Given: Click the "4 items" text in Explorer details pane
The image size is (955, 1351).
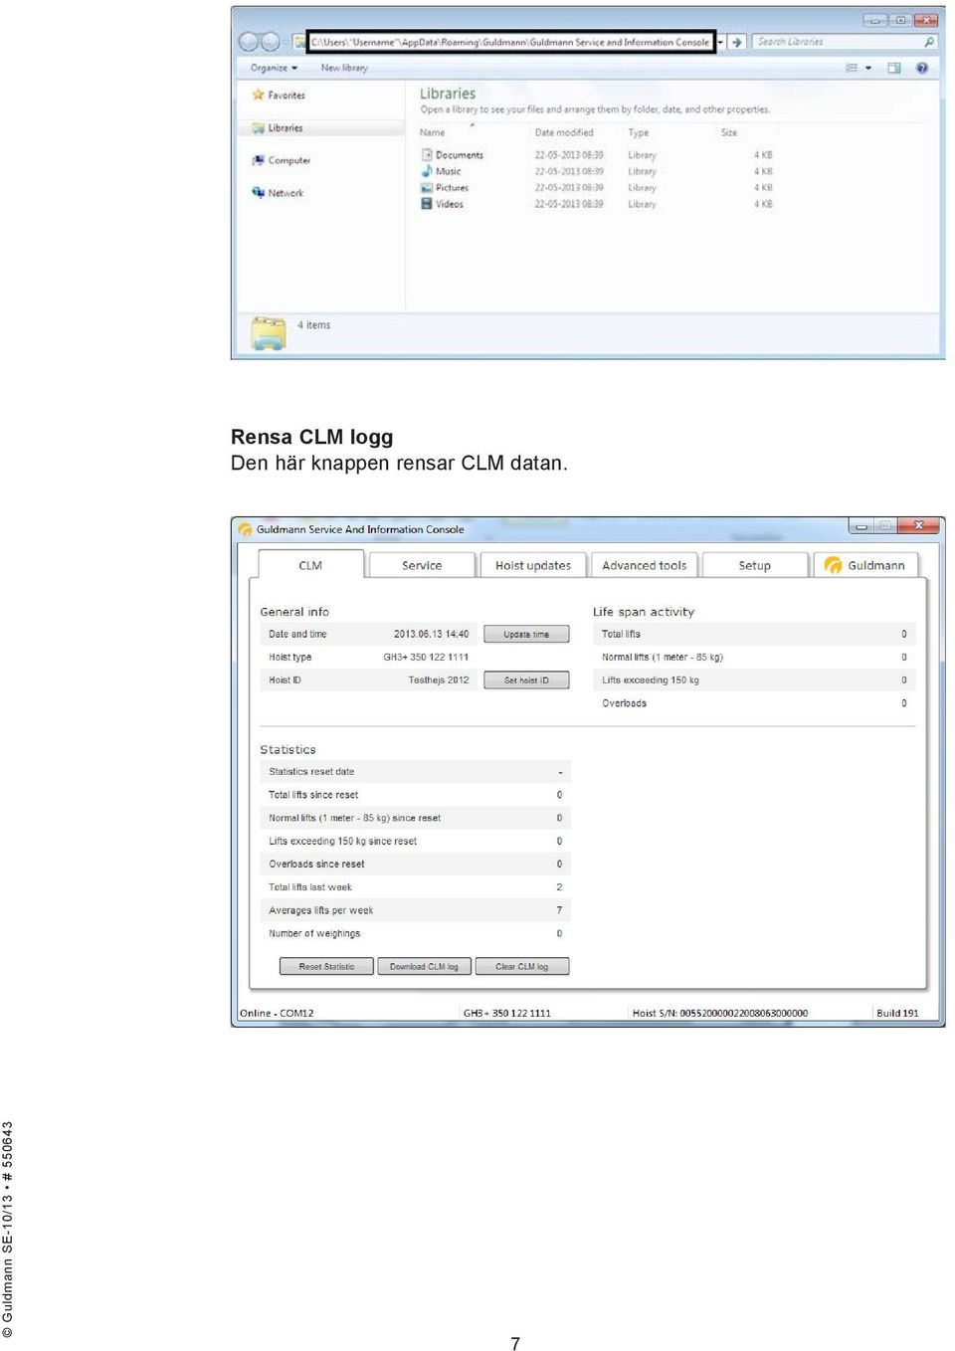Looking at the screenshot, I should (x=313, y=325).
